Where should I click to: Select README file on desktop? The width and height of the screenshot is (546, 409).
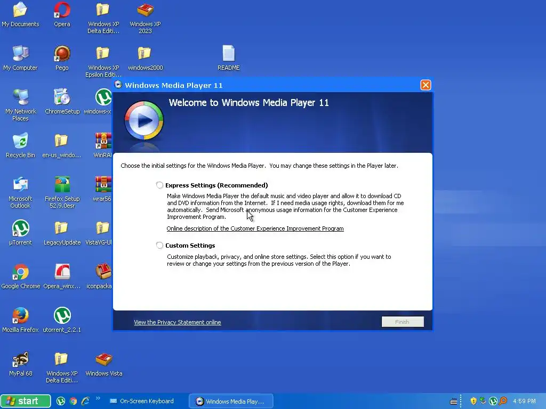tap(228, 58)
